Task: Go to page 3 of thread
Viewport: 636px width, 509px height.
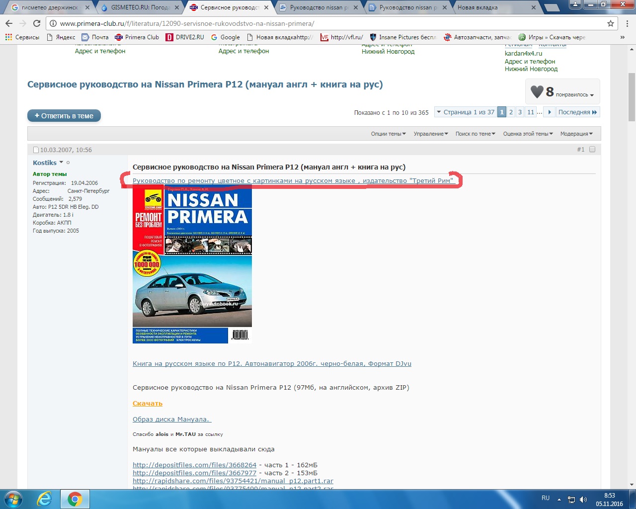Action: [x=520, y=112]
